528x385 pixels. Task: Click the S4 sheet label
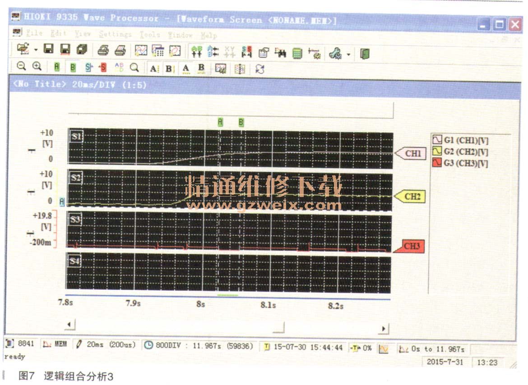click(x=75, y=261)
